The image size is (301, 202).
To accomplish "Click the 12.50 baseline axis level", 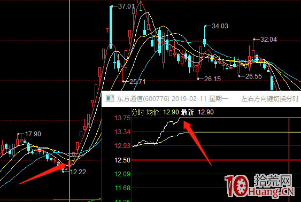I will (122, 160).
